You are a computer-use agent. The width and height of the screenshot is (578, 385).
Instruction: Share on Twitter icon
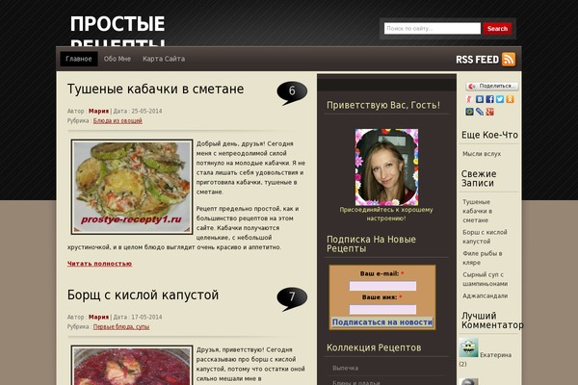(x=500, y=99)
